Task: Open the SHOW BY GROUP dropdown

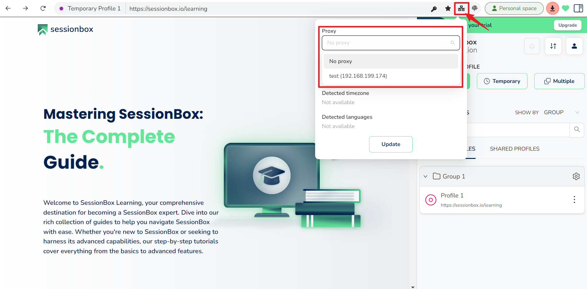Action: click(562, 112)
